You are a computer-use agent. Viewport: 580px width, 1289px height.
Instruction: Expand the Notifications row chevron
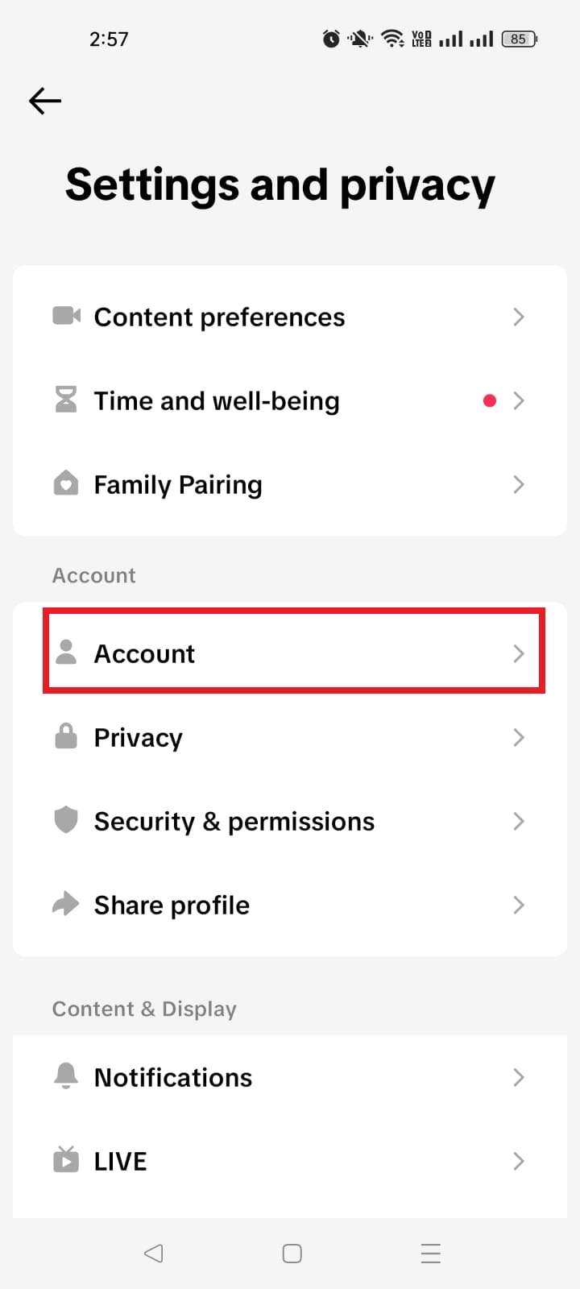519,1077
